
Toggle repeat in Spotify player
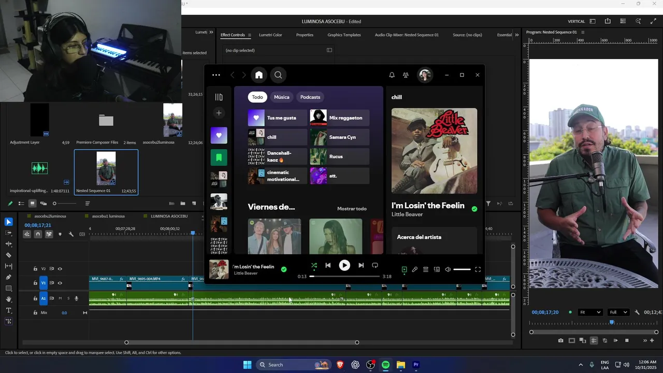pos(375,265)
